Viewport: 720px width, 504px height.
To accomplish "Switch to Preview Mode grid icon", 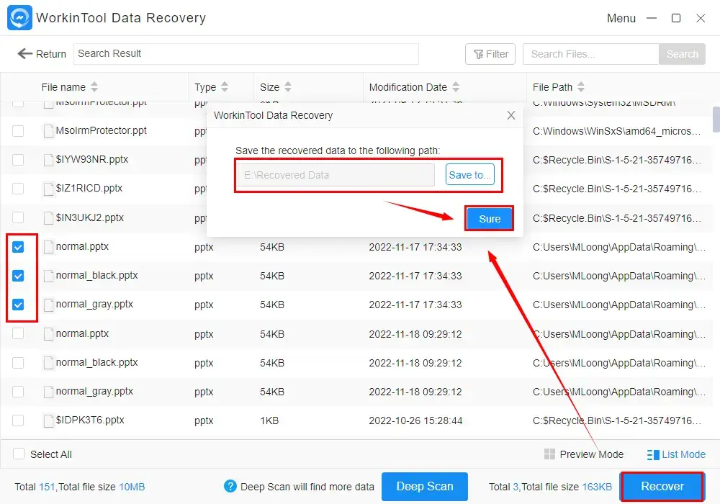I will pyautogui.click(x=549, y=454).
